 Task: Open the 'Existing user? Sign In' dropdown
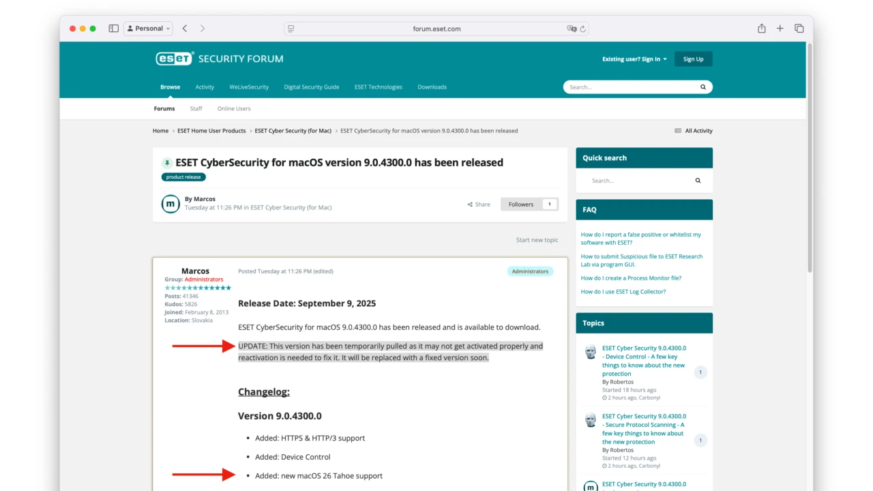pos(634,59)
